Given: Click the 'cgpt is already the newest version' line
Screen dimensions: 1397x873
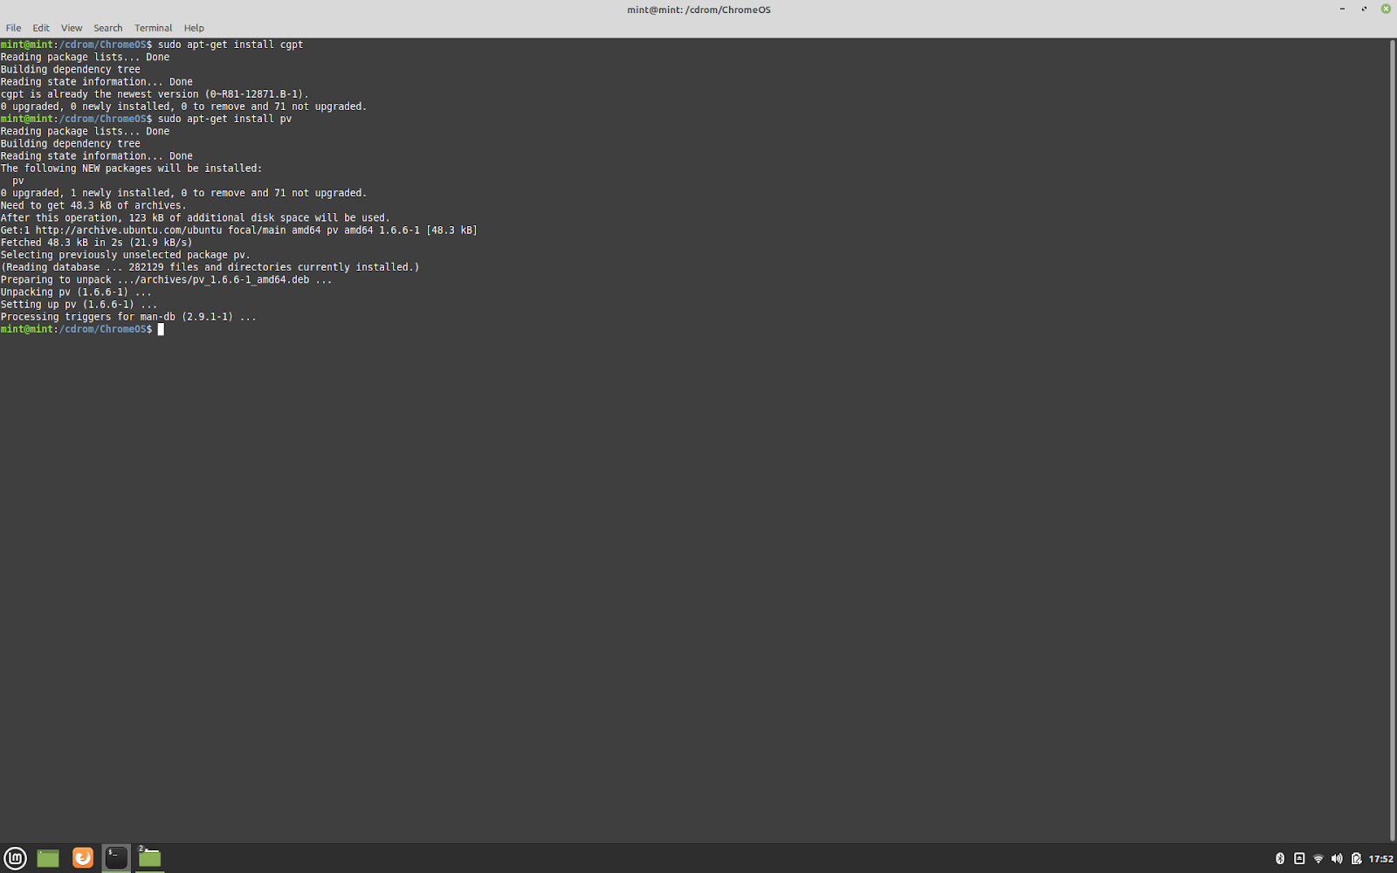Looking at the screenshot, I should pyautogui.click(x=155, y=94).
